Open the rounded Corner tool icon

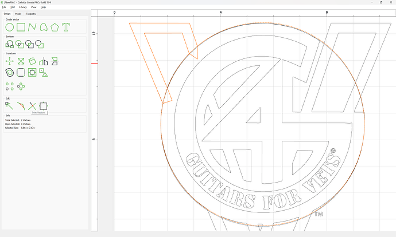(21, 73)
